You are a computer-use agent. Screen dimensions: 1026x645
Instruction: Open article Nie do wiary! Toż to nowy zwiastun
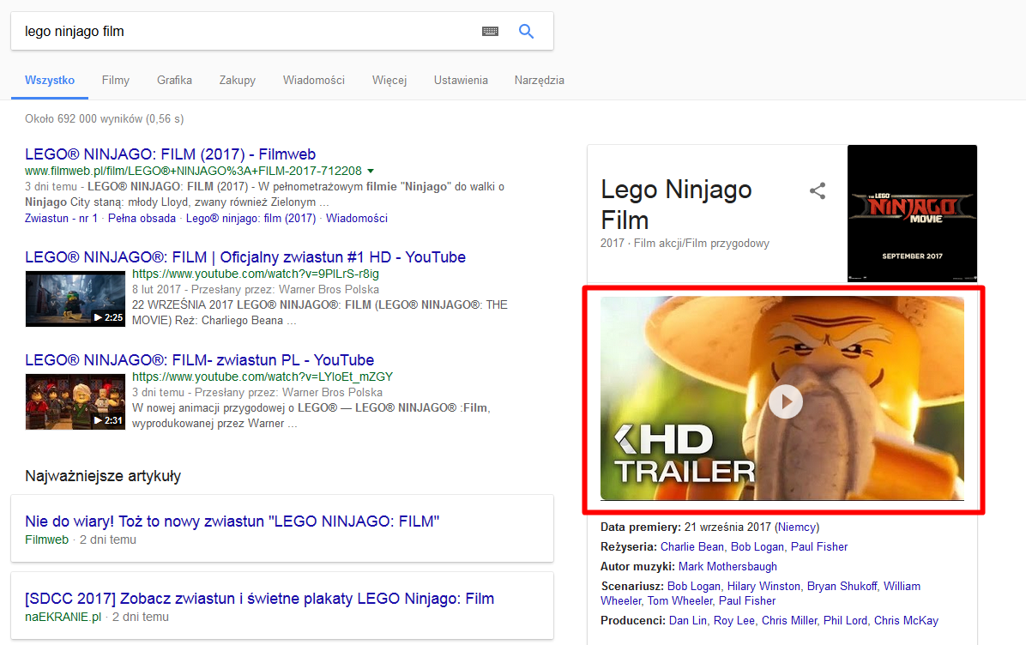tap(232, 521)
